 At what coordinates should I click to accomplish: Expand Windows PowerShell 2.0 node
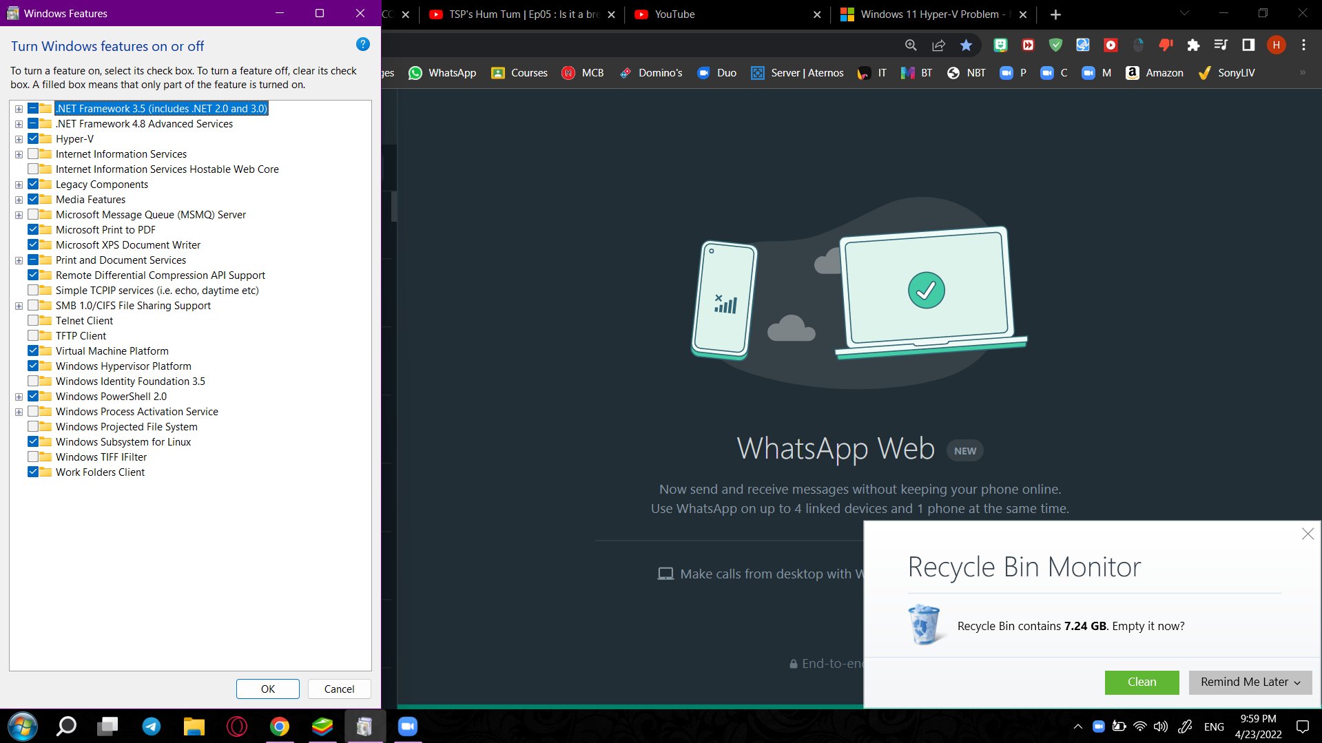[x=19, y=397]
